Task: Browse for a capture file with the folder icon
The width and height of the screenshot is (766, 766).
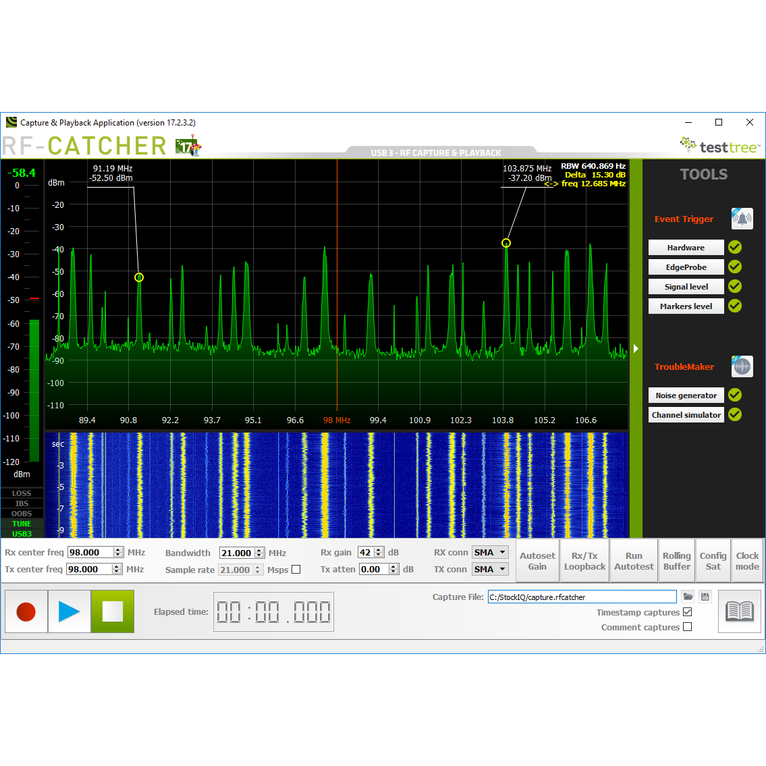Action: coord(687,597)
